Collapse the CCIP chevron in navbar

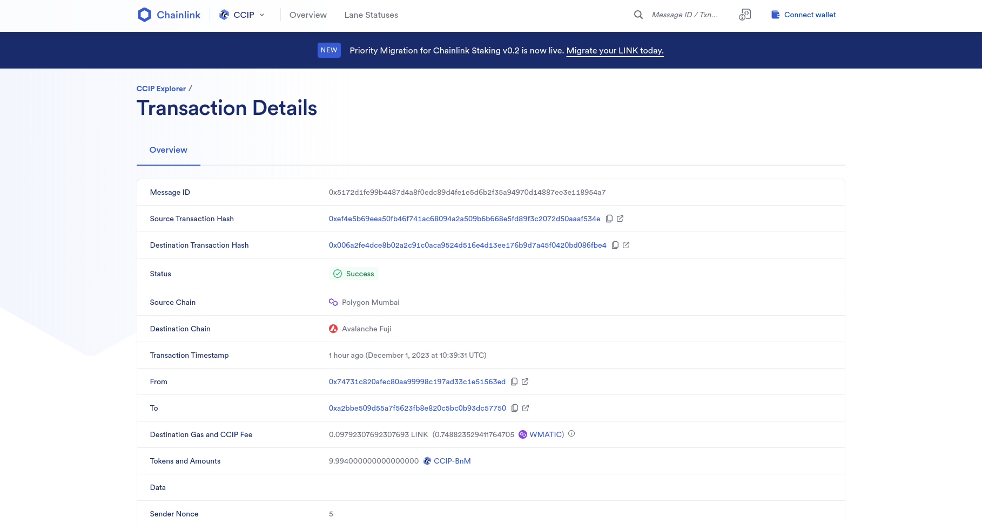point(263,15)
